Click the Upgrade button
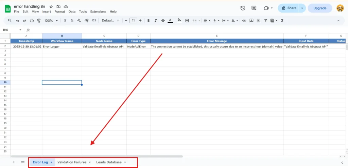This screenshot has width=348, height=168. tap(320, 8)
